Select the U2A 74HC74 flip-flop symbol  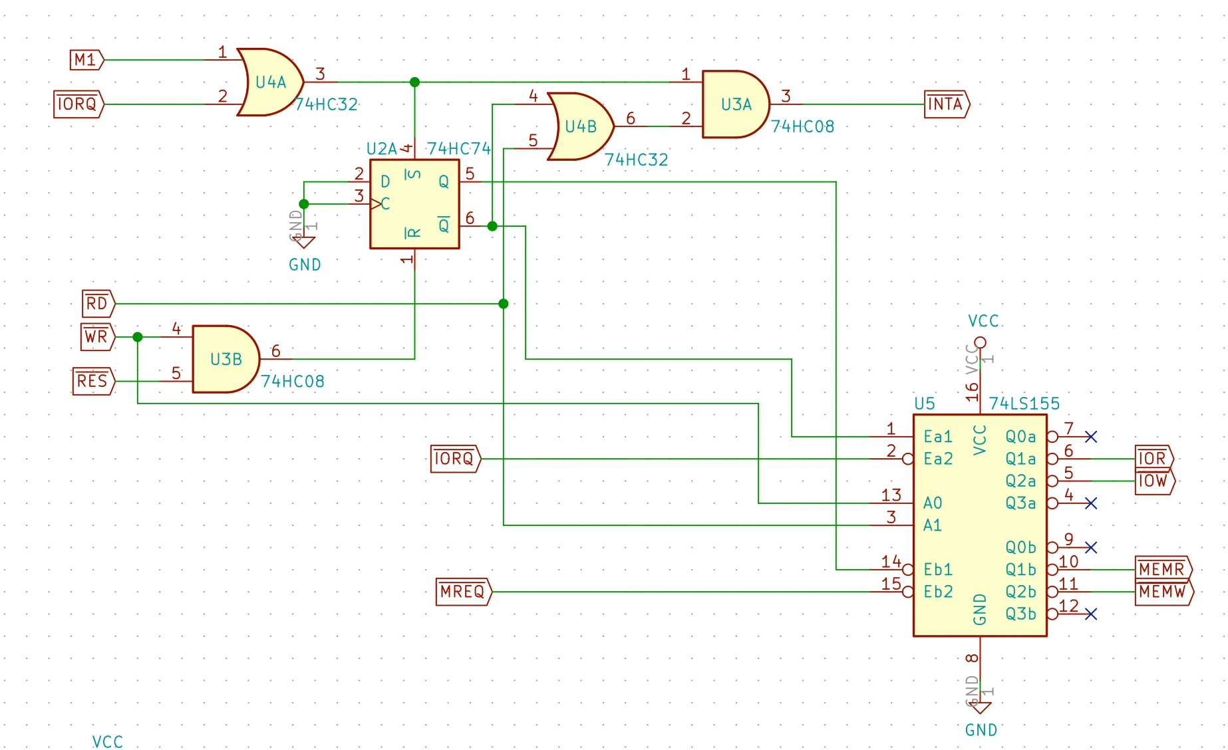(x=414, y=204)
